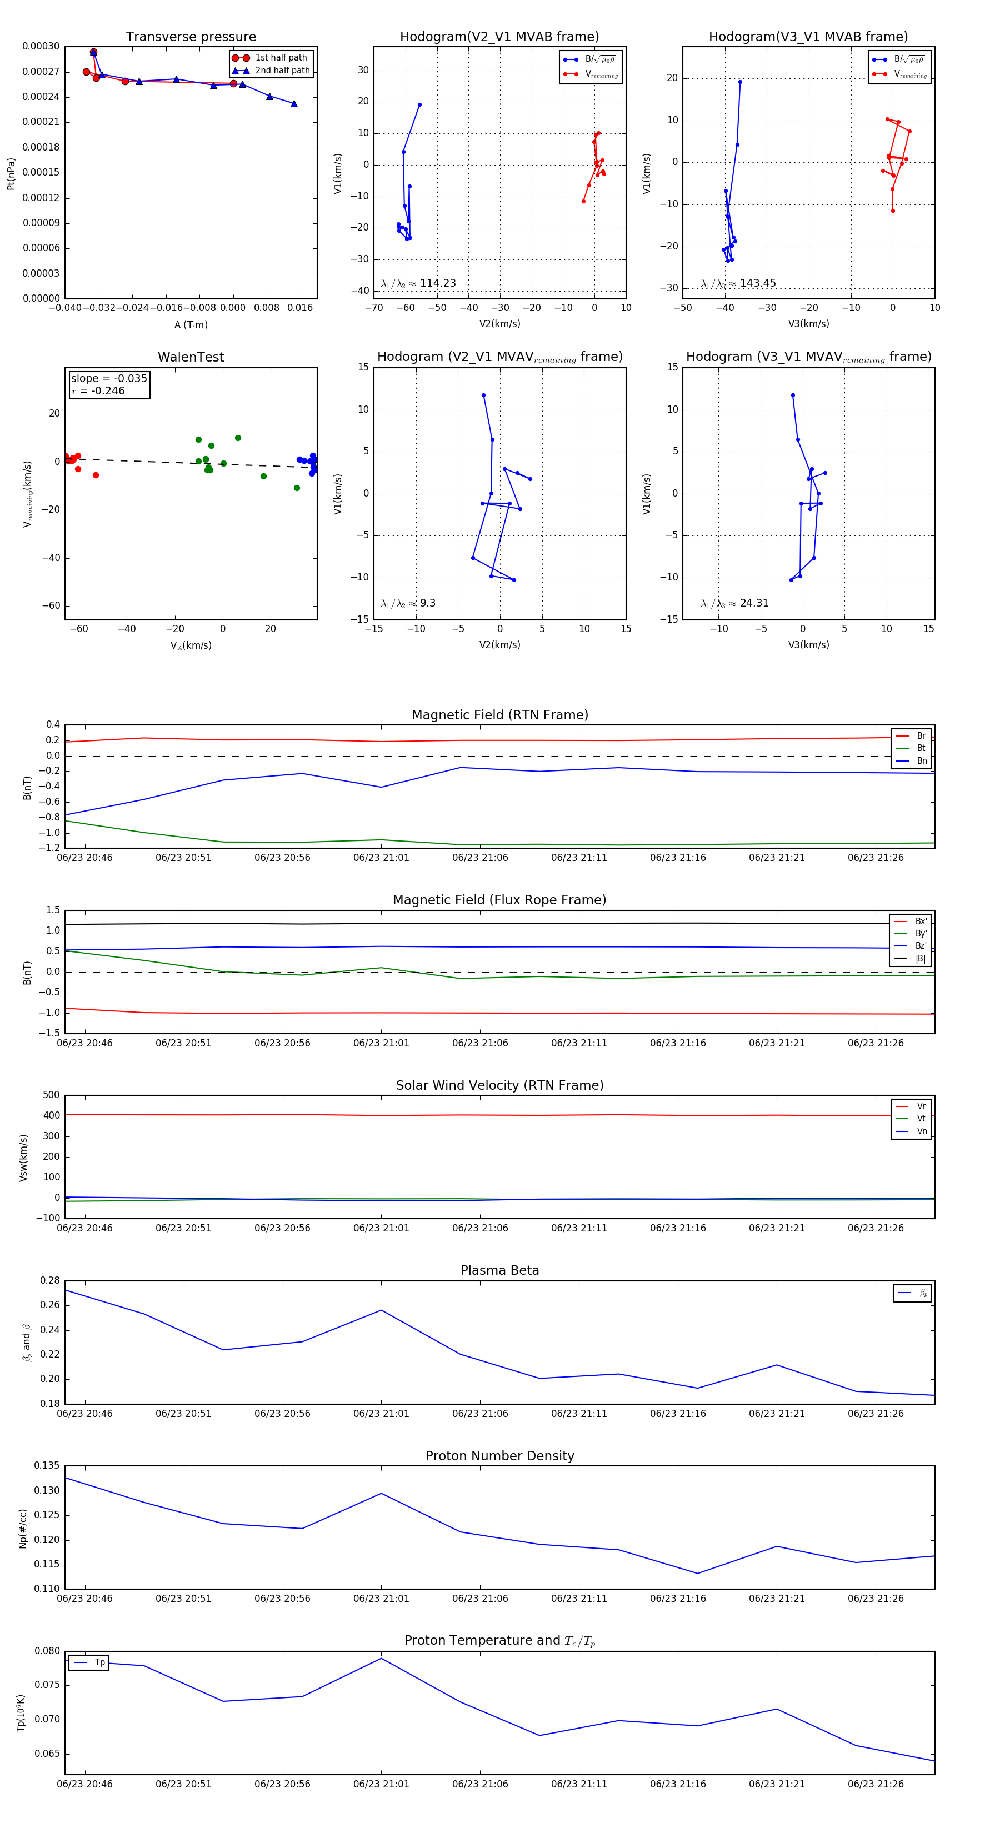Click the 'Transverse pressure' plot title
This screenshot has height=1833, width=1000.
point(191,37)
